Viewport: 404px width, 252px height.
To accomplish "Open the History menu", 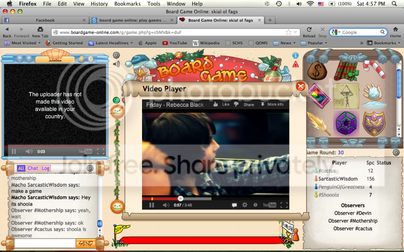I will pyautogui.click(x=99, y=4).
